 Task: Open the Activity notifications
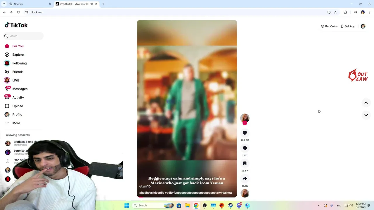14,97
